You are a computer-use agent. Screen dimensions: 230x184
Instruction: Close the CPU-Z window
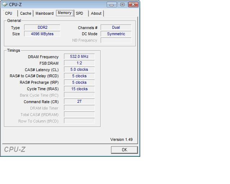[133, 5]
